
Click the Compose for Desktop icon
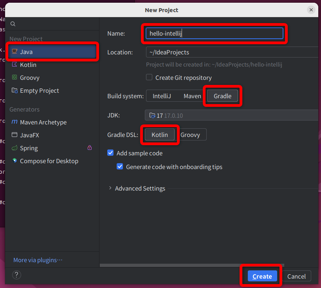tap(14, 160)
